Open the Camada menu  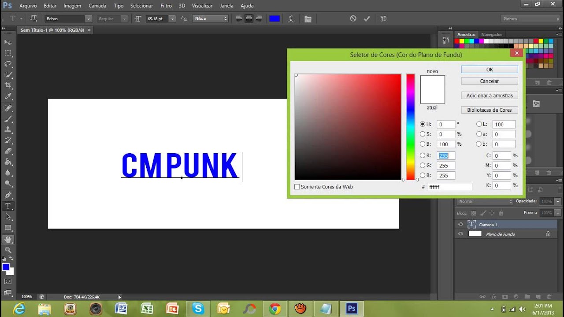pyautogui.click(x=97, y=6)
